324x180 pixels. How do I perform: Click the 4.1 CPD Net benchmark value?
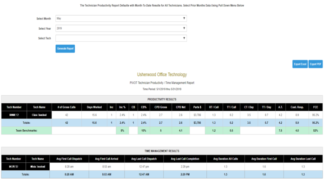coord(181,131)
